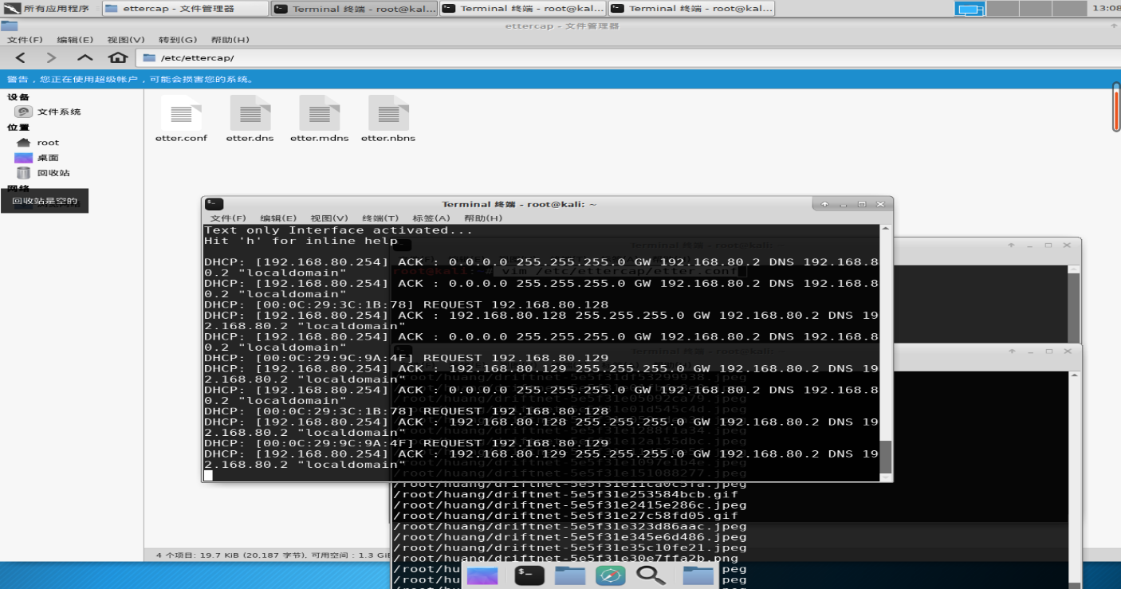Go up to the parent folder
1121x589 pixels.
(x=85, y=57)
